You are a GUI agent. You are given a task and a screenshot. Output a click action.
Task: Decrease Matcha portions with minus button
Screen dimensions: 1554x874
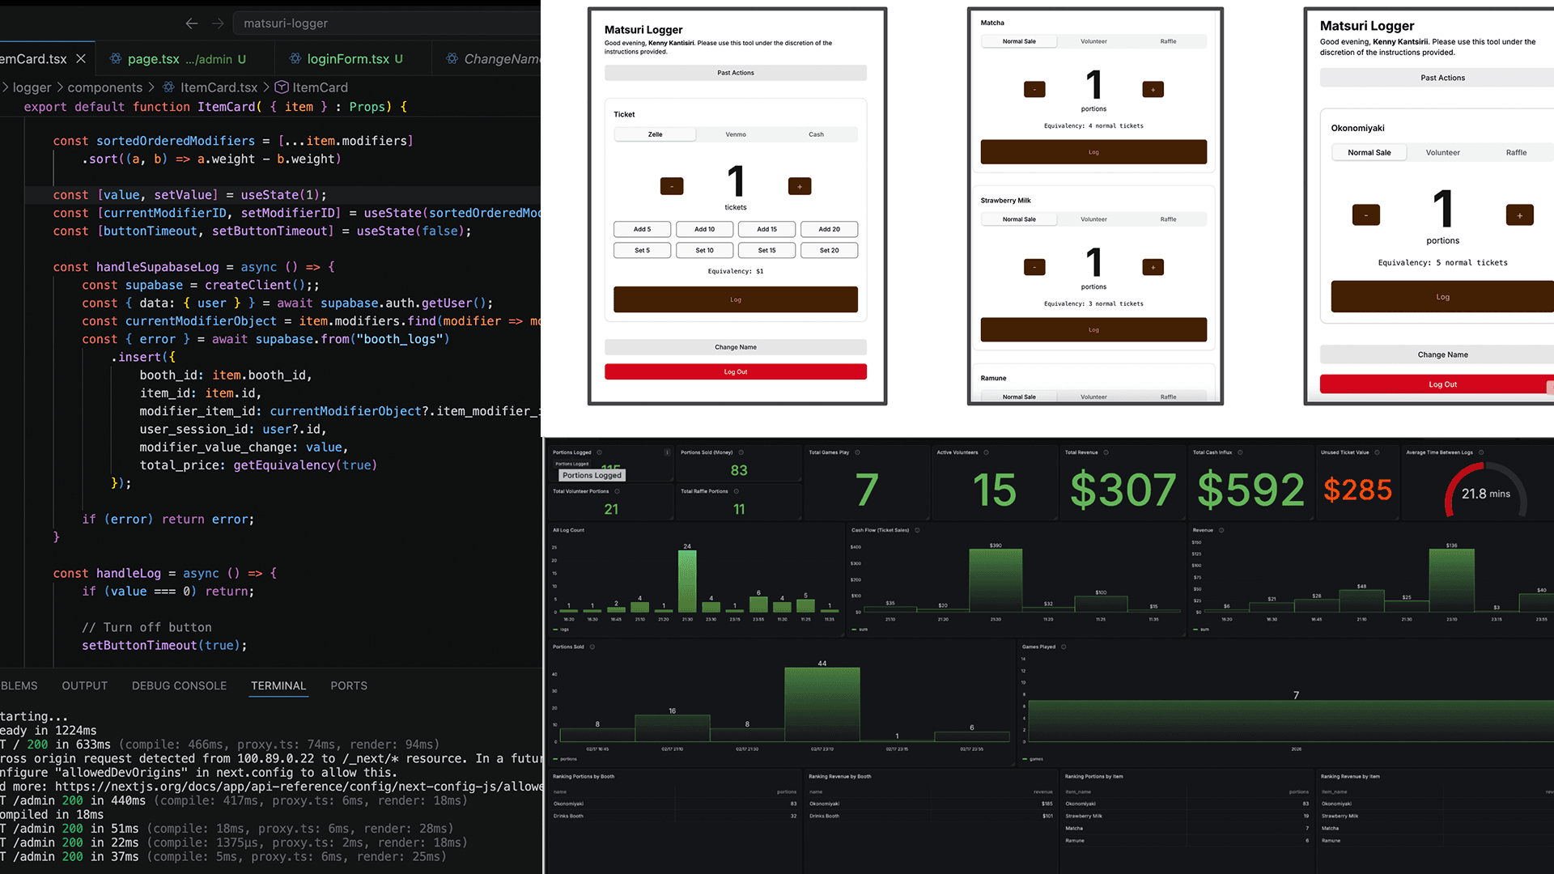coord(1034,89)
